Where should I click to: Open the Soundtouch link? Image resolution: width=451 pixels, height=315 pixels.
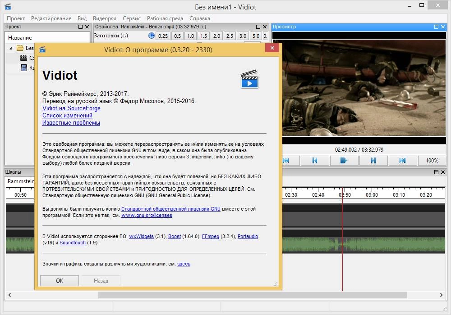73,243
